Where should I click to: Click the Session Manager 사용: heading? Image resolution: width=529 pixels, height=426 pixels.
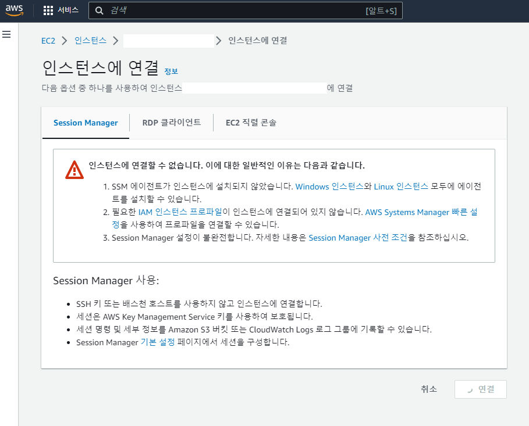point(106,280)
